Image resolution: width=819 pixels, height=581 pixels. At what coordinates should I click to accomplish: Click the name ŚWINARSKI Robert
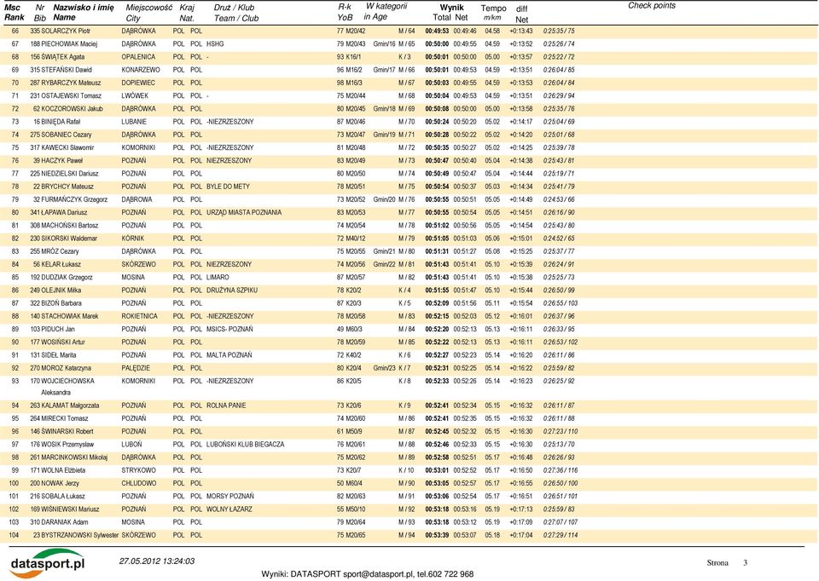click(67, 432)
